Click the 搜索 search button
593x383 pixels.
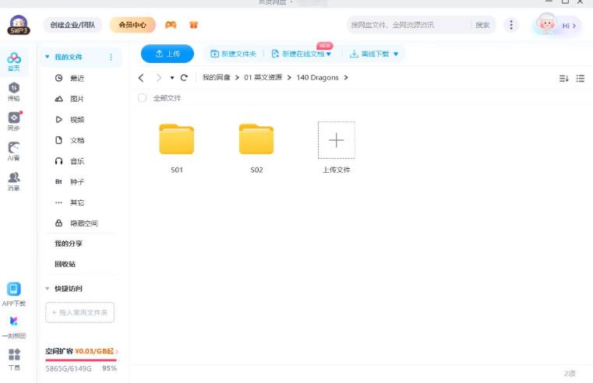pos(482,25)
